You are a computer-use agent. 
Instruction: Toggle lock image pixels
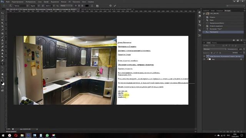tap(214, 53)
